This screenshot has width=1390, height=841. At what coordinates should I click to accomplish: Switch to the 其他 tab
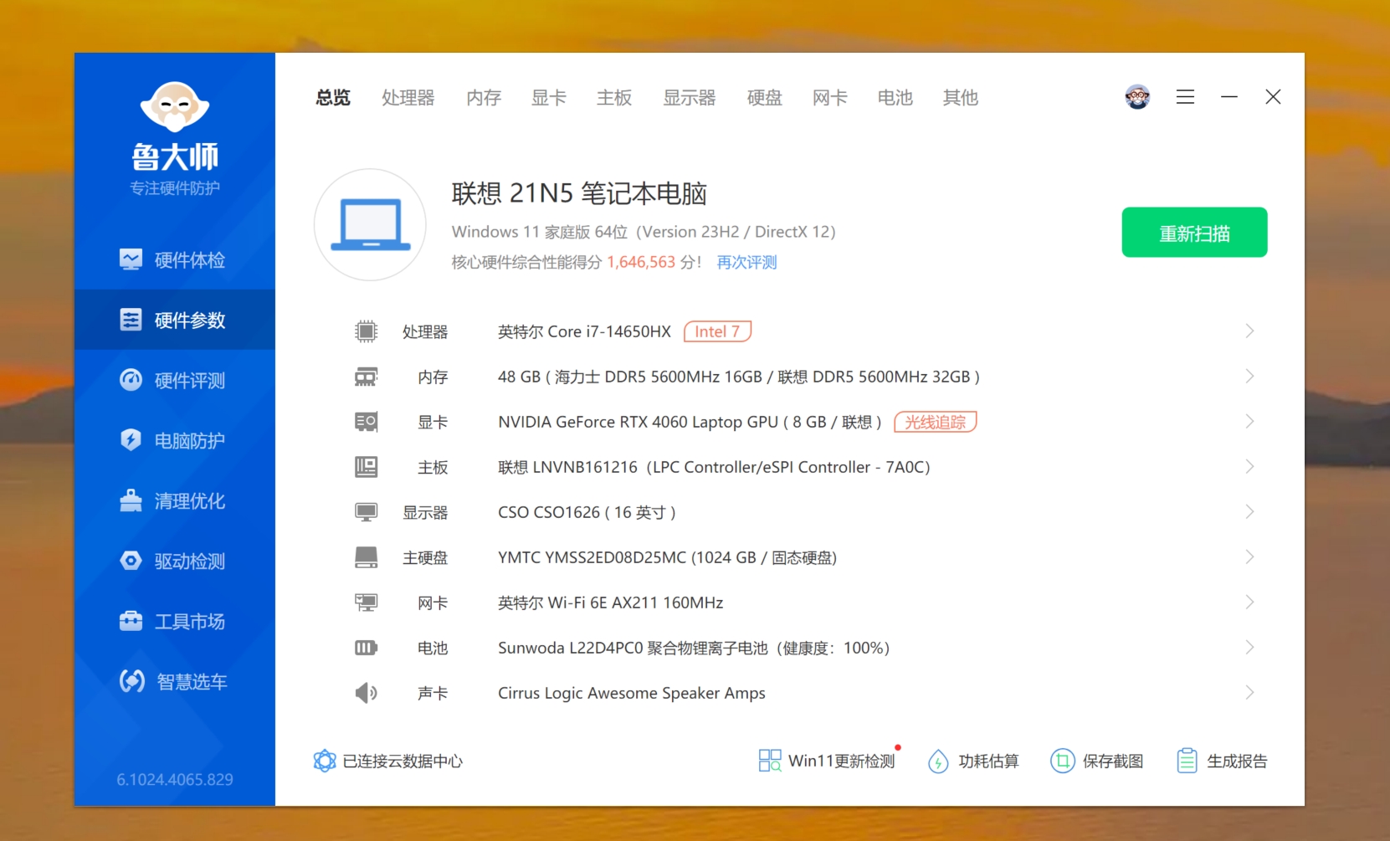(961, 98)
